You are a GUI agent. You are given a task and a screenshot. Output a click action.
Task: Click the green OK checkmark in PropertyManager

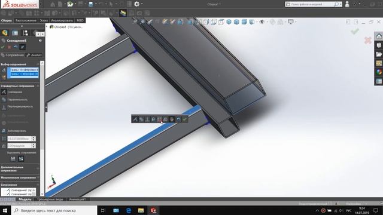[x=2, y=47]
